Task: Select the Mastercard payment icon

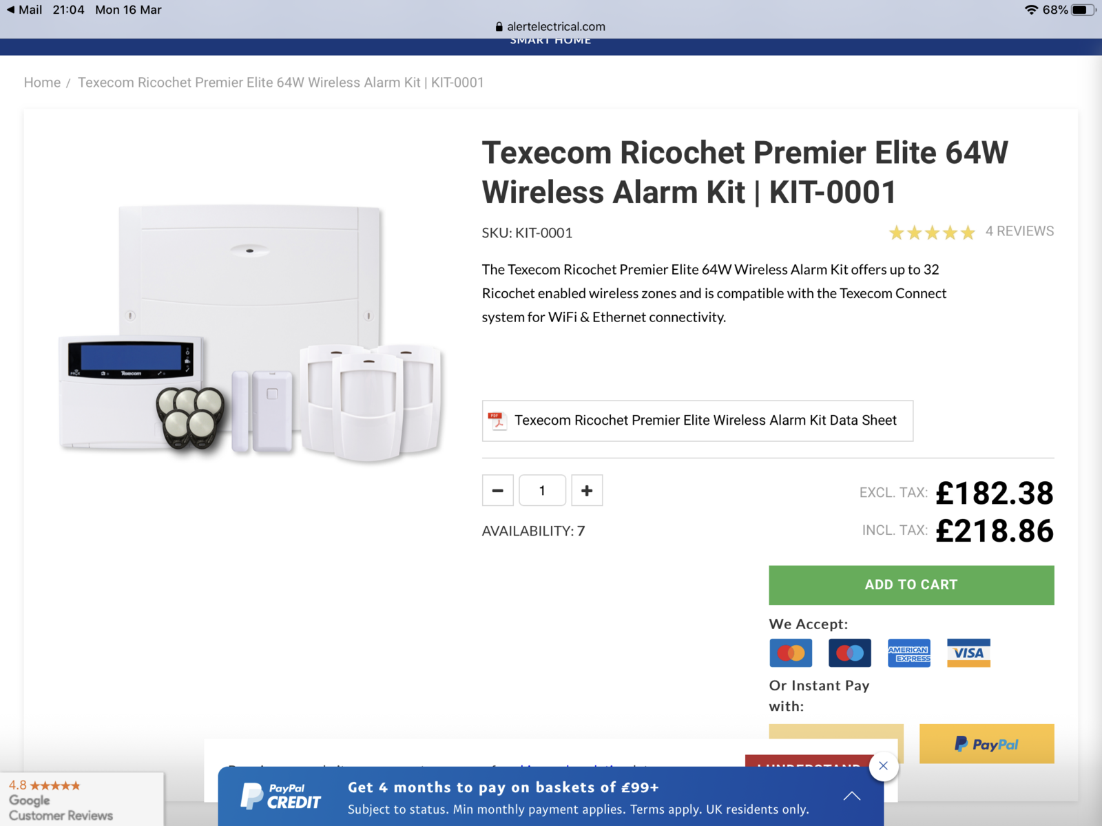Action: coord(791,653)
